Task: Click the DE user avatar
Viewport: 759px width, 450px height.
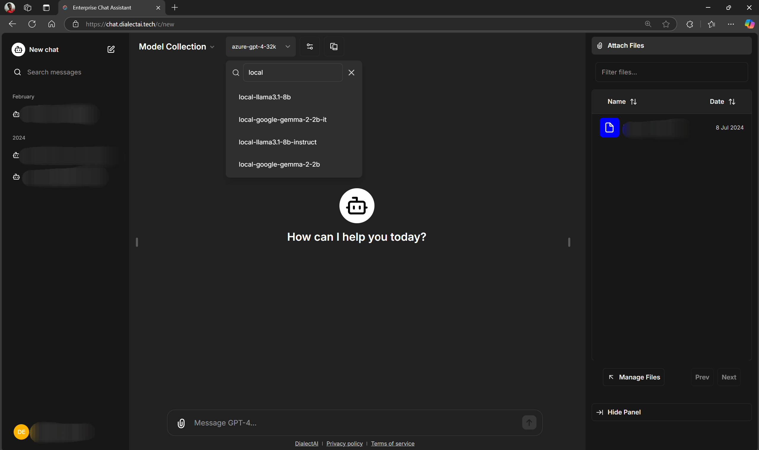Action: [x=21, y=432]
